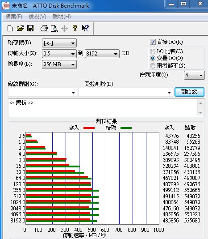Print results using the printer icon
This screenshot has height=239, width=208.
click(44, 28)
